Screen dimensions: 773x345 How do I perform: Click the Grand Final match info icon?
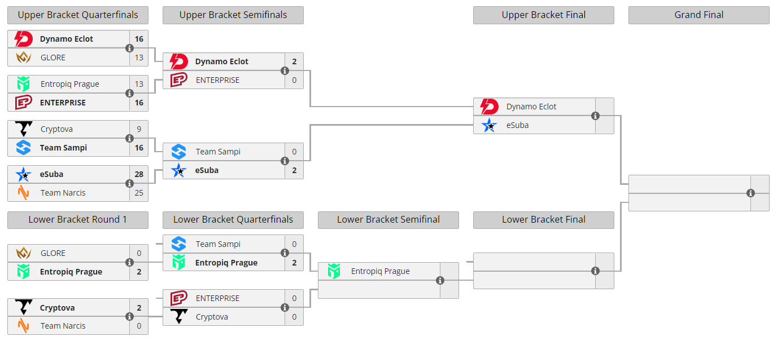pyautogui.click(x=750, y=193)
